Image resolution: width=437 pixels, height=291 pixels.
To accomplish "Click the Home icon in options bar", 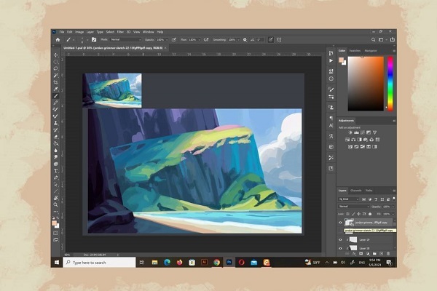I will 57,39.
